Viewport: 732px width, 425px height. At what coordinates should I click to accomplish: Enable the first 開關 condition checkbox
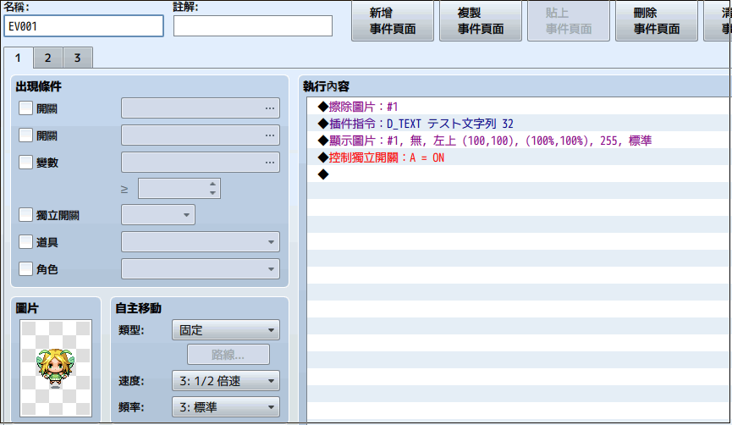tap(25, 108)
